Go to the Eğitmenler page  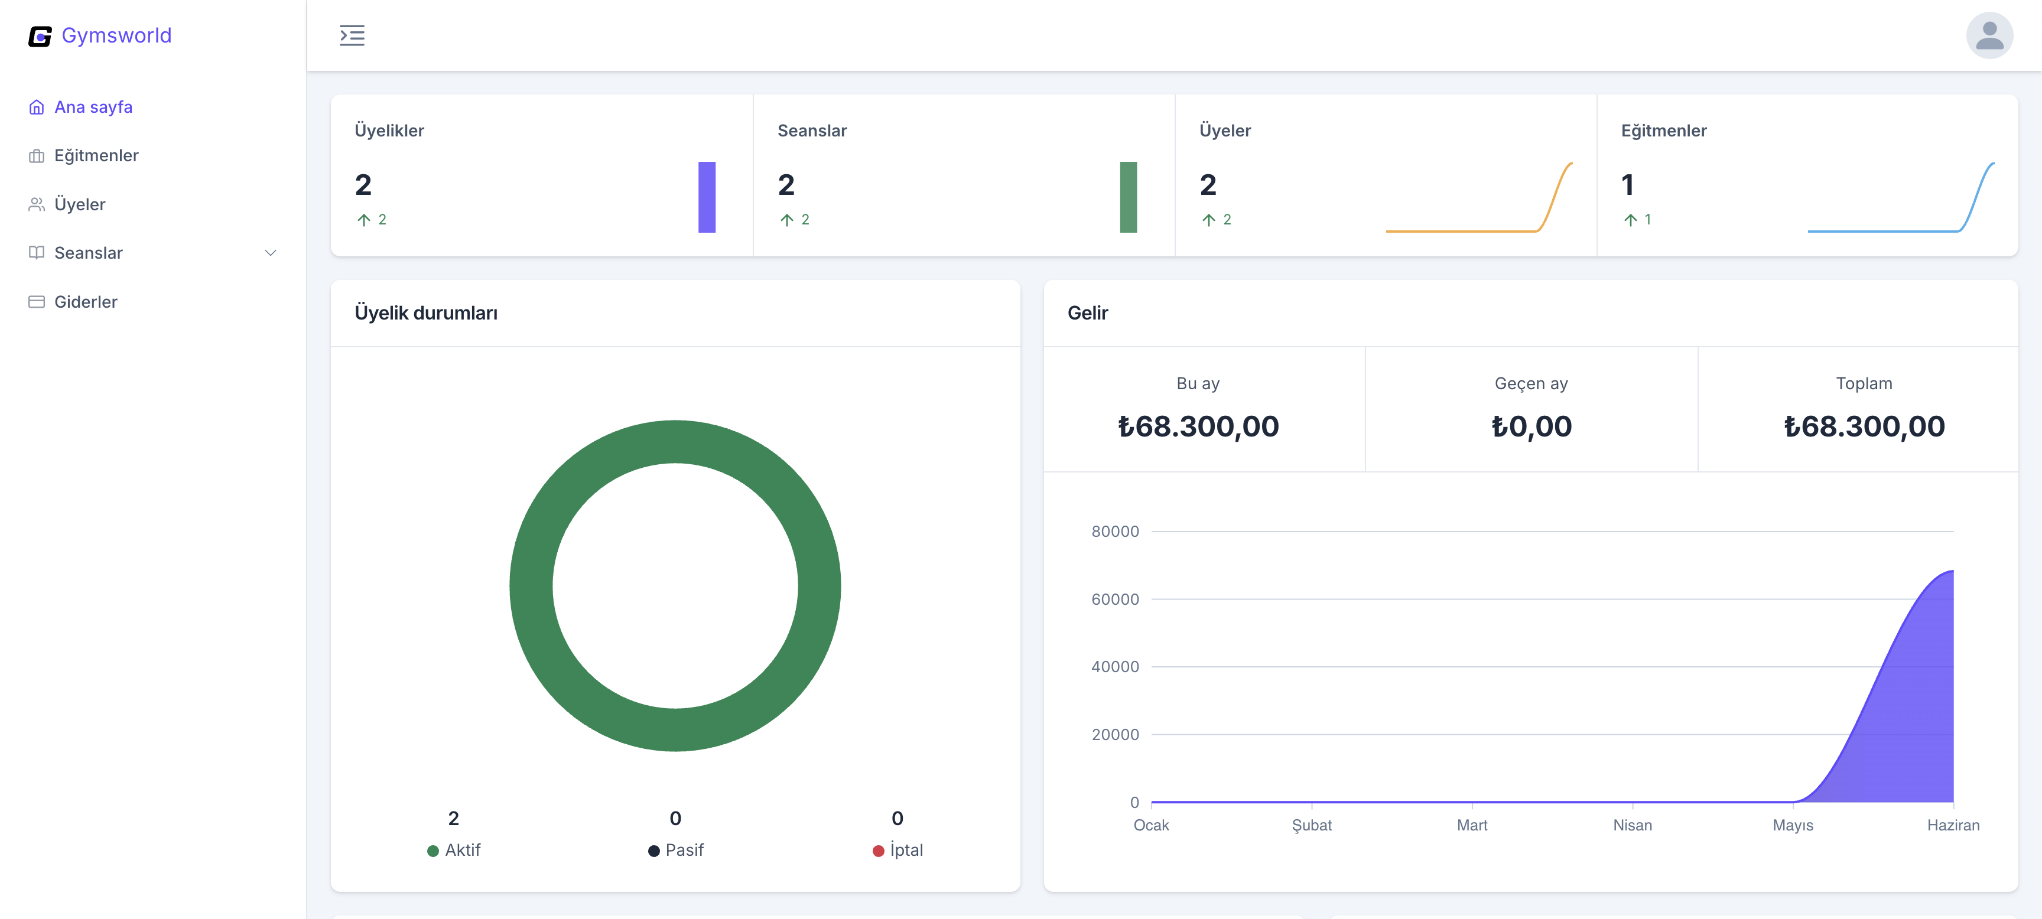[x=96, y=156]
